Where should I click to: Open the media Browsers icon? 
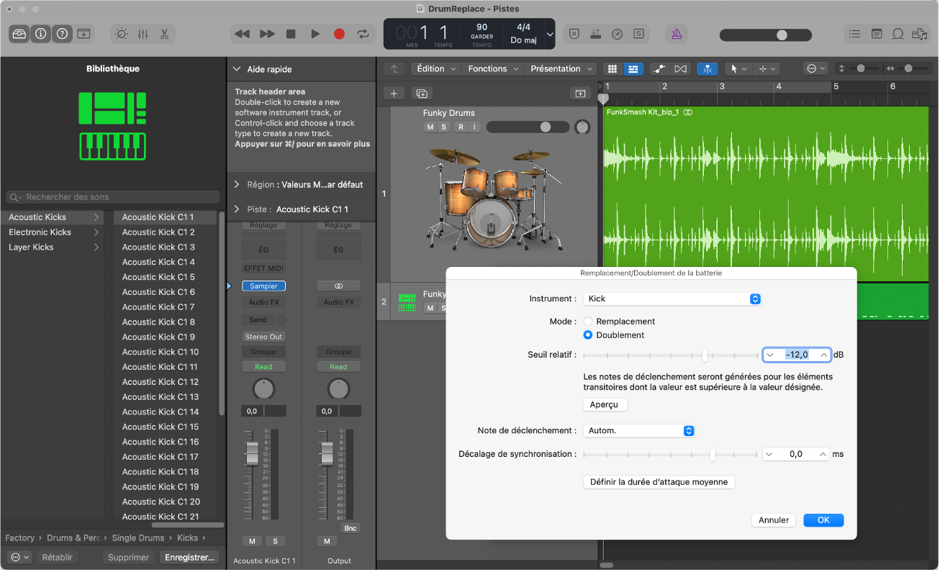(x=919, y=34)
